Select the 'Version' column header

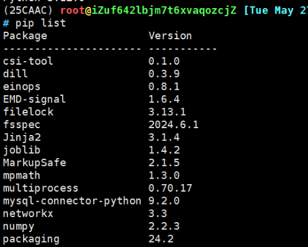click(x=170, y=35)
